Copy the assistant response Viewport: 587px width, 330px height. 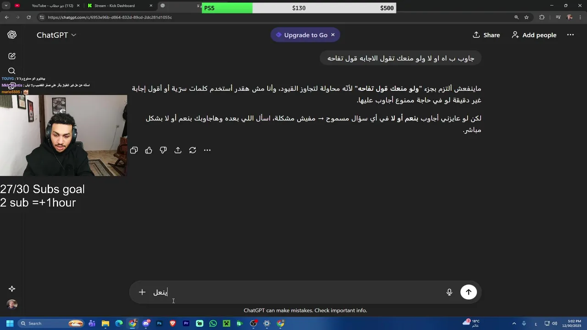pyautogui.click(x=134, y=150)
